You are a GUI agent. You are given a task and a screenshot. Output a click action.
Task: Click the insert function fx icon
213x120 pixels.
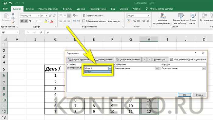click(x=41, y=32)
